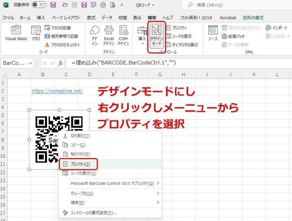Select the 開発 developer tab
292x221 pixels.
coord(152,18)
